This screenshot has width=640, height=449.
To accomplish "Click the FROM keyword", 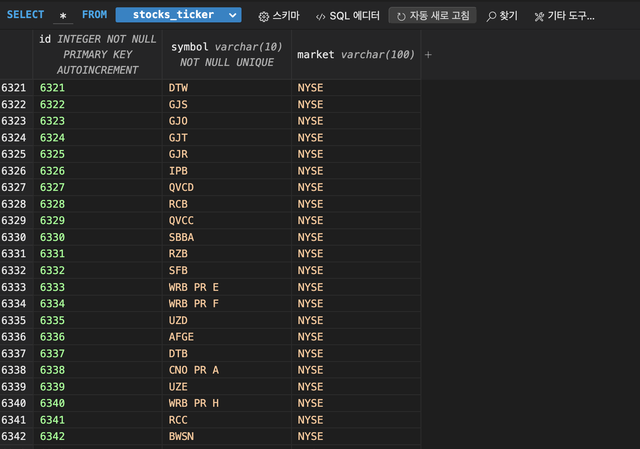I will point(94,15).
